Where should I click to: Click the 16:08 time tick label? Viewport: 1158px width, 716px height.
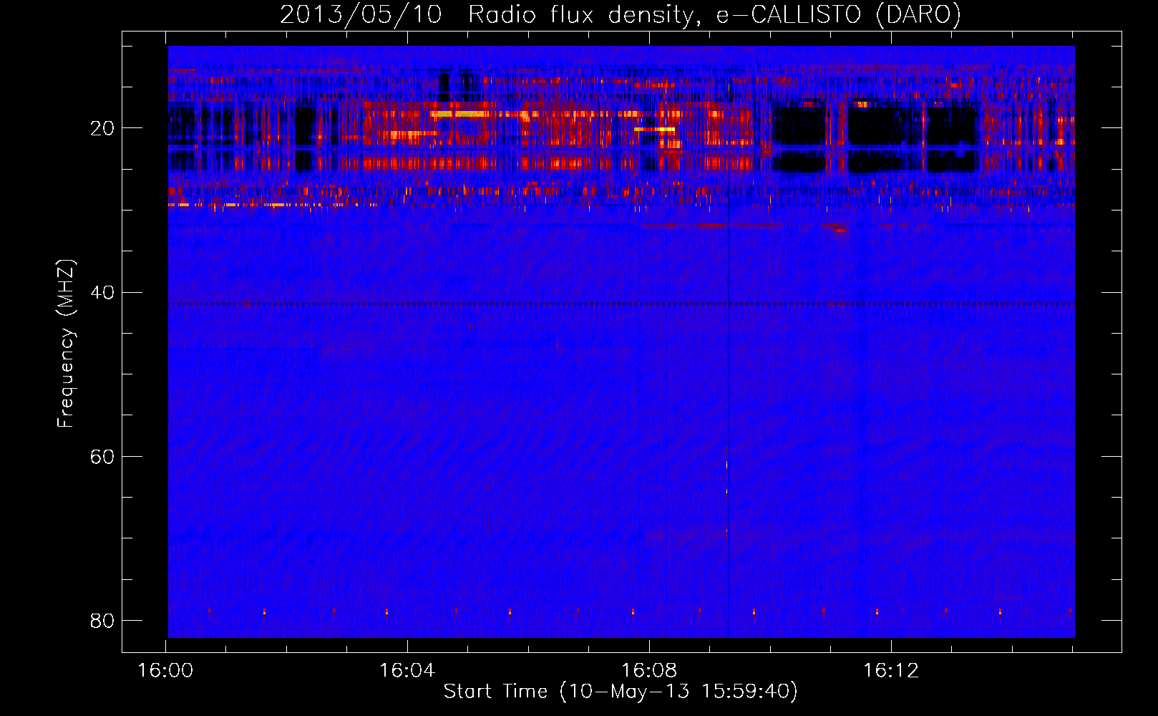click(x=649, y=670)
